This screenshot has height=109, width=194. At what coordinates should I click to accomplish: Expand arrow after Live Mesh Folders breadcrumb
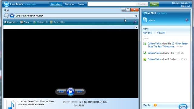[x=35, y=16]
